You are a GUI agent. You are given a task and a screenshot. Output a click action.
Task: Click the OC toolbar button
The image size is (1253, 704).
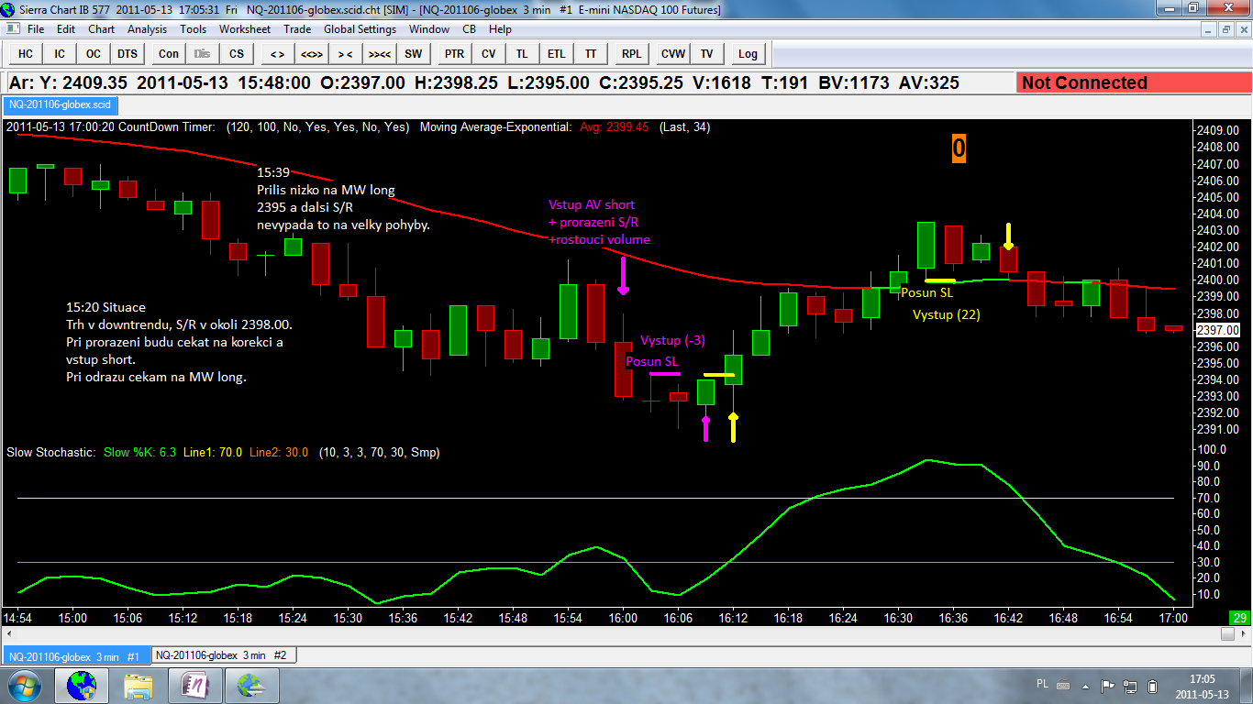[94, 53]
